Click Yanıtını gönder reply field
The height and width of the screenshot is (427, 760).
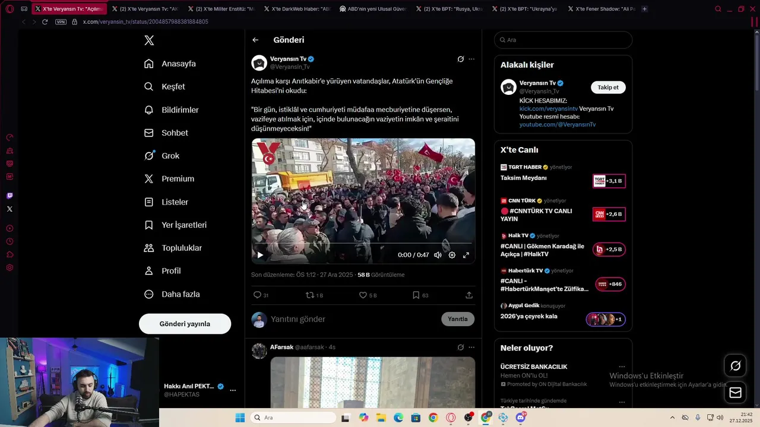[x=354, y=319]
